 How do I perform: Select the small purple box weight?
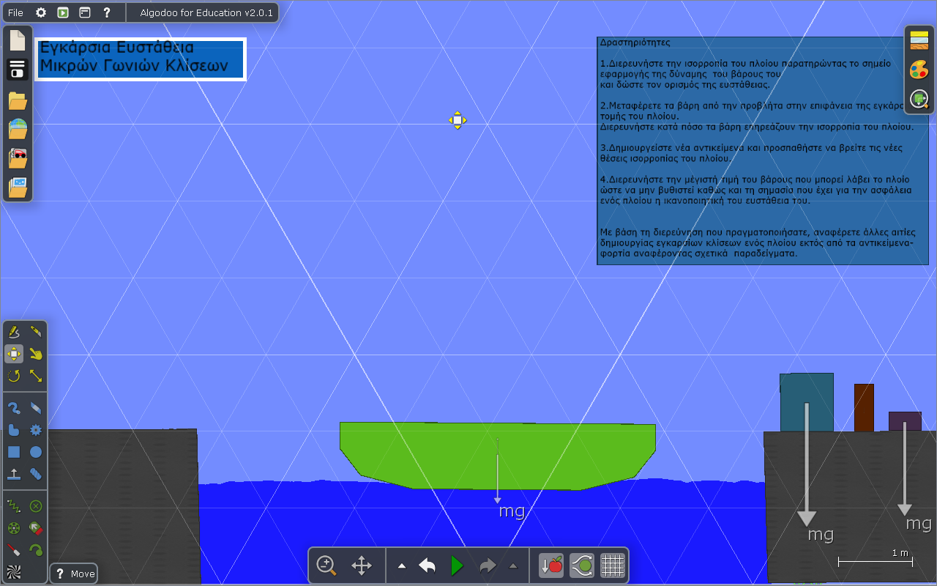[x=905, y=421]
